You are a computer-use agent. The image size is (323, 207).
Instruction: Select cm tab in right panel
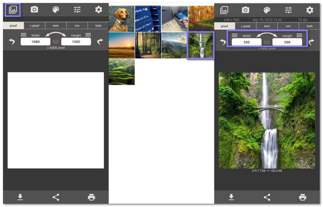[288, 26]
